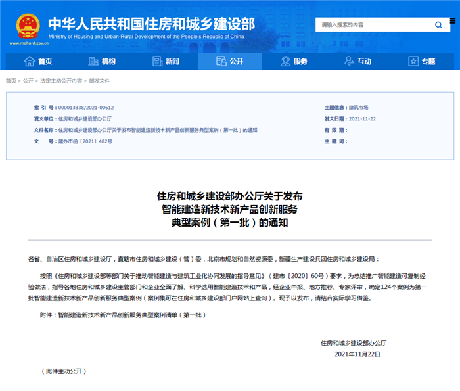The height and width of the screenshot is (391, 460).
Task: Click the 中华人民共和国住房和城乡建设部 site title
Action: [x=151, y=23]
